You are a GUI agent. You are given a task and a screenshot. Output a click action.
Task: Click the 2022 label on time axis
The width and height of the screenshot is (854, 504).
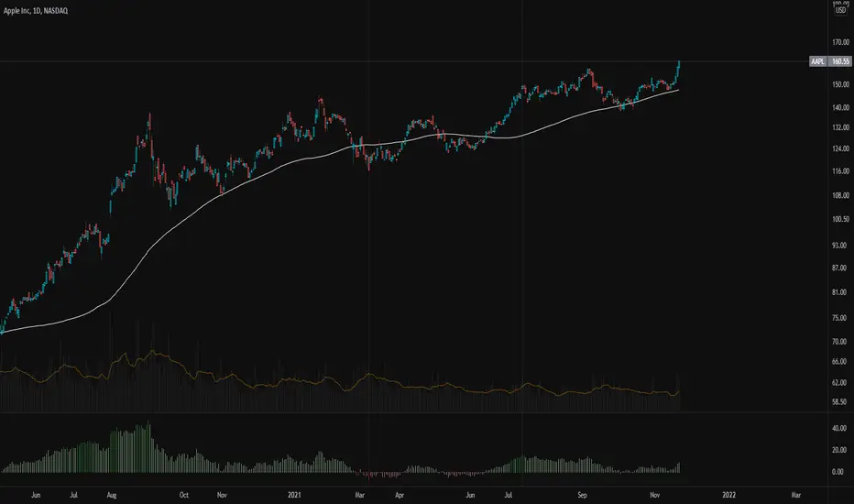click(x=728, y=495)
